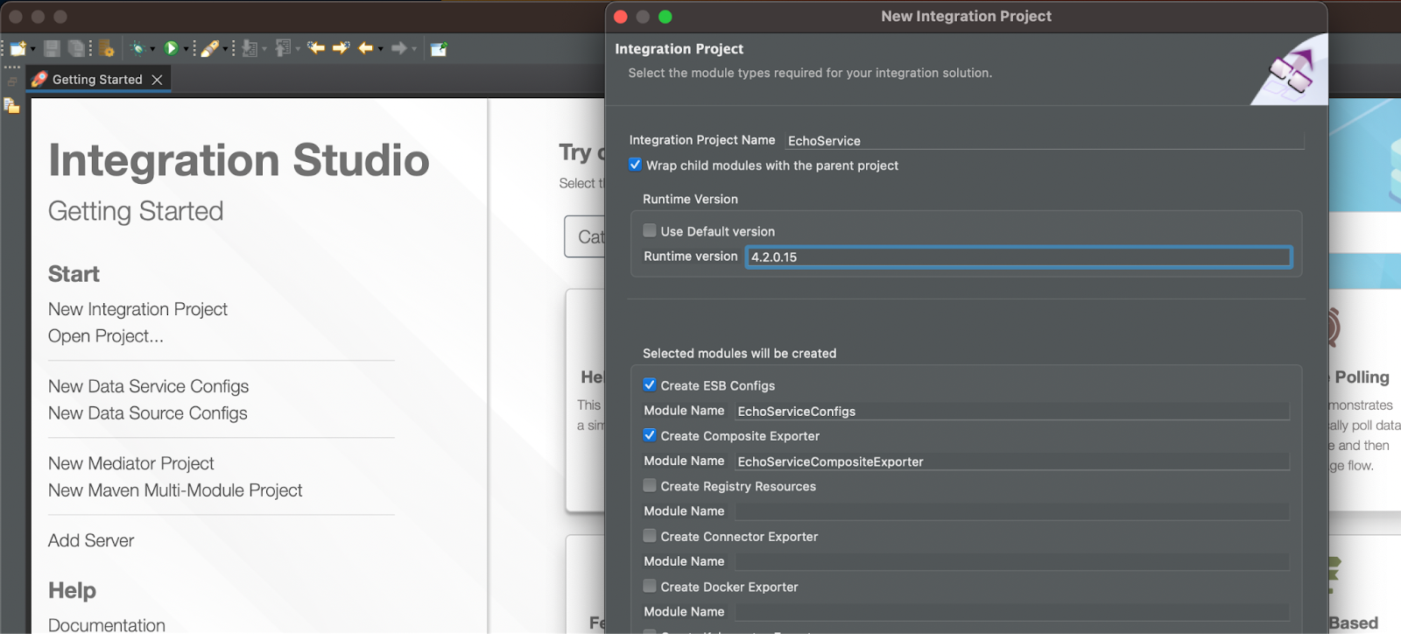The image size is (1401, 634).
Task: Click the EchoServiceConfigs module name field
Action: (1011, 411)
